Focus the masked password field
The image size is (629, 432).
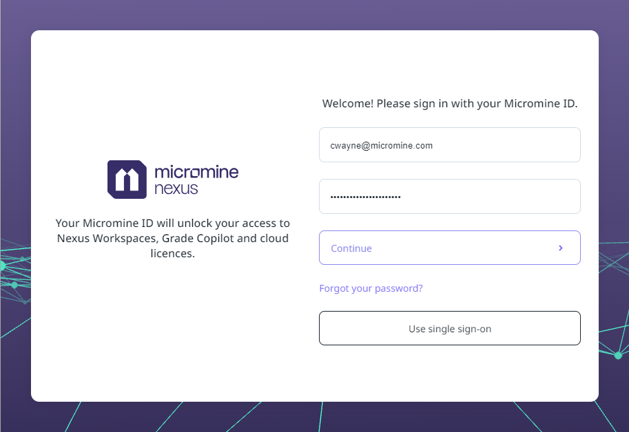coord(449,197)
